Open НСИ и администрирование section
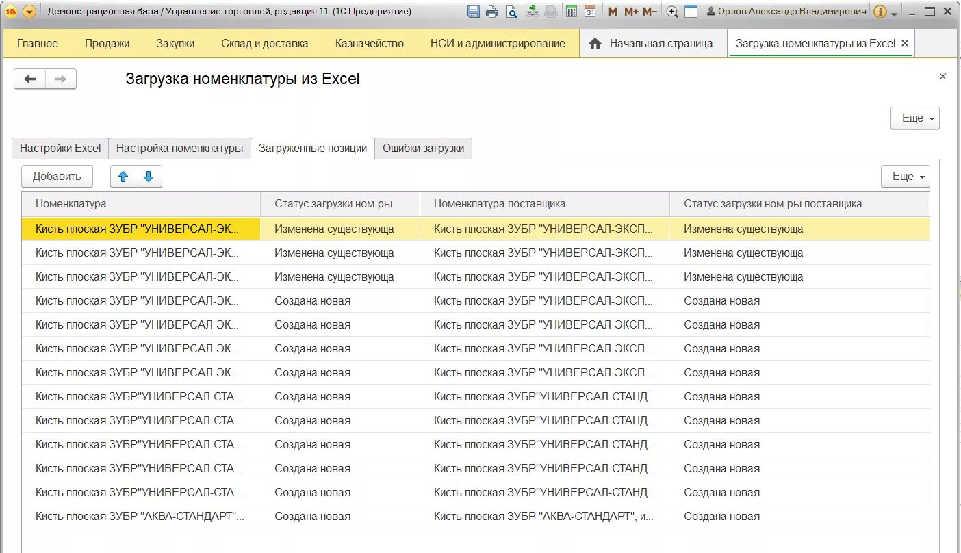Screen dimensions: 961x553 click(498, 43)
